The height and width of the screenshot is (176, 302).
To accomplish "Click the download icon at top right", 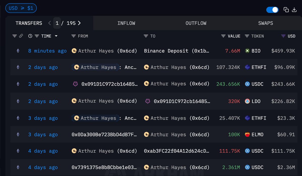I will [x=294, y=10].
